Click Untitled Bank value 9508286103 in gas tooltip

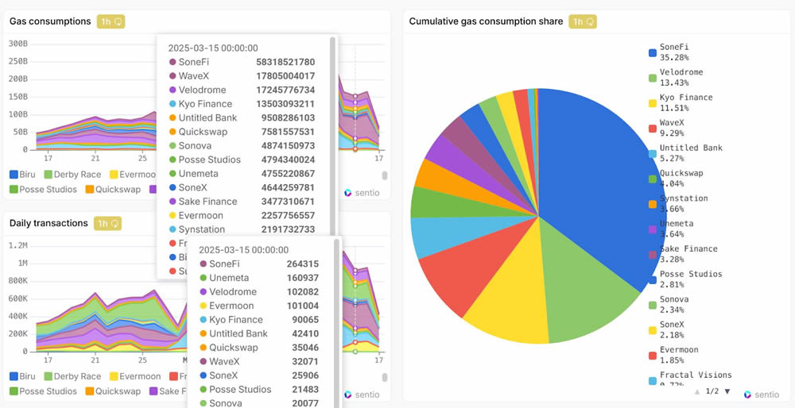pos(288,118)
